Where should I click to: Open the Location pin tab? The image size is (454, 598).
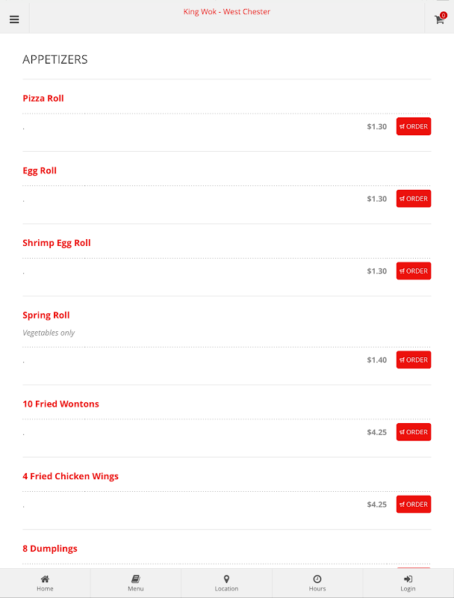coord(226,583)
